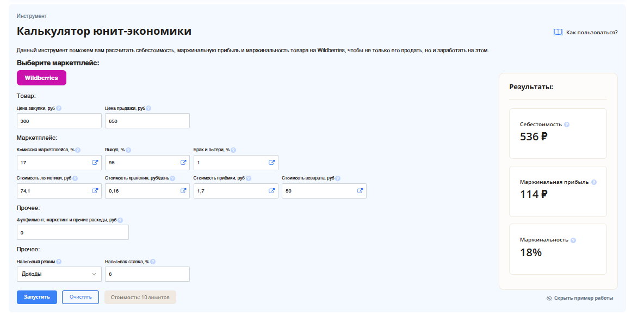Click link icon in Стоимость возврата field
This screenshot has height=322, width=632.
360,191
